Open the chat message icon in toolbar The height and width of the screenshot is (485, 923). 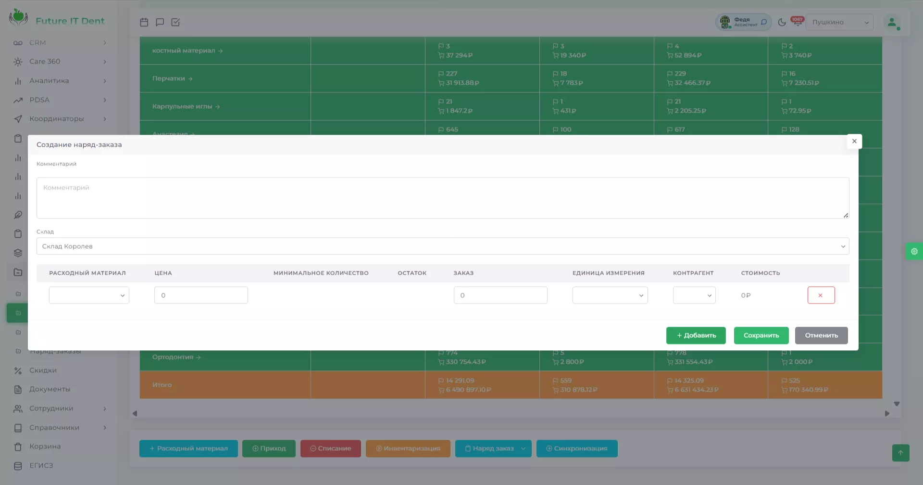160,22
